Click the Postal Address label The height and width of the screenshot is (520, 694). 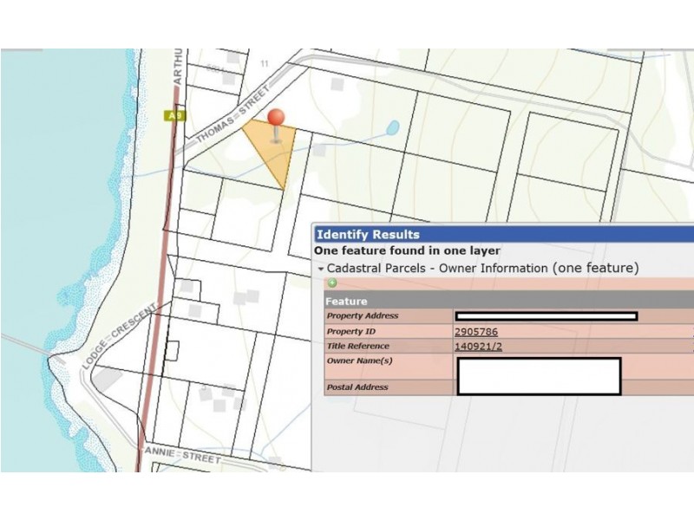pyautogui.click(x=357, y=387)
